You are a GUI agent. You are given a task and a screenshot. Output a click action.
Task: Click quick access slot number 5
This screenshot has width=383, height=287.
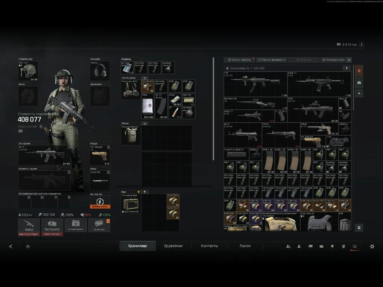(x=24, y=202)
